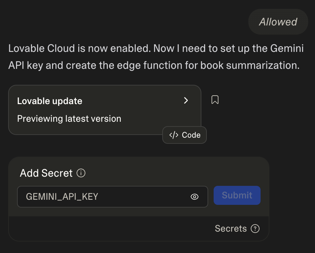
Task: Click the footer bar of the Add Secret panel
Action: (112, 229)
